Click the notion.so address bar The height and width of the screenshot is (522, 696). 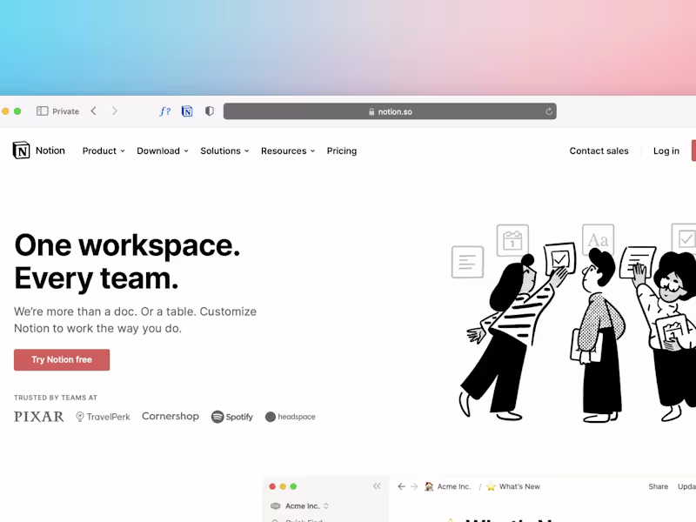click(x=390, y=110)
